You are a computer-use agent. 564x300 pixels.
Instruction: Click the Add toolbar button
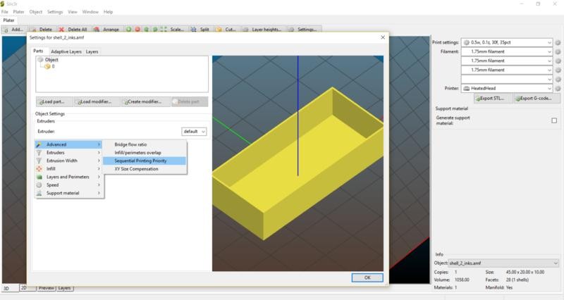pyautogui.click(x=13, y=30)
